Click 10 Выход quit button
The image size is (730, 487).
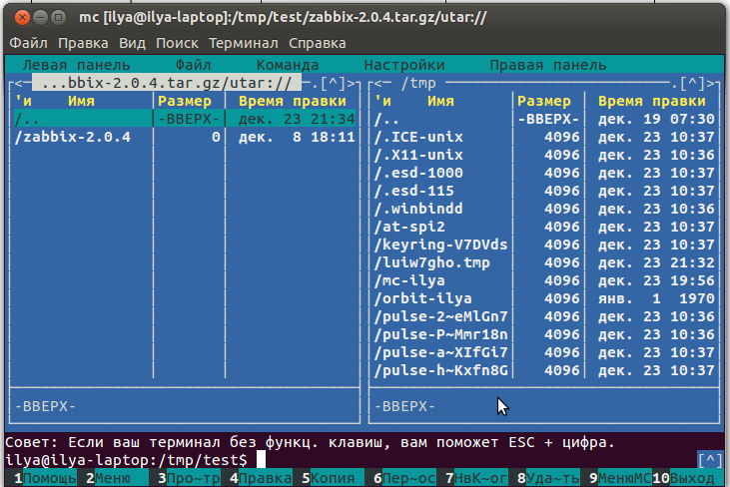688,478
